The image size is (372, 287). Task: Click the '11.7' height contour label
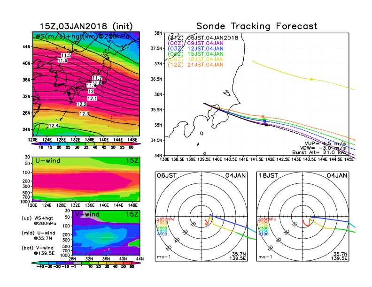97,78
